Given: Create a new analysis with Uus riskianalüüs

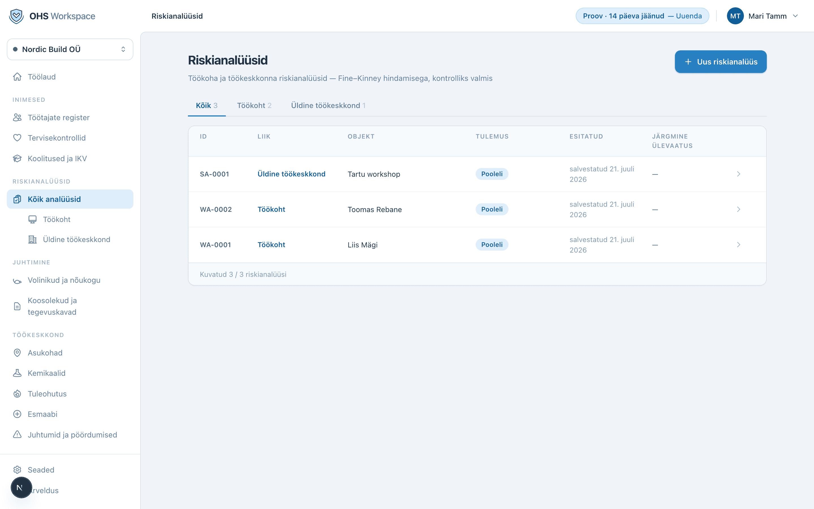Looking at the screenshot, I should [x=720, y=62].
